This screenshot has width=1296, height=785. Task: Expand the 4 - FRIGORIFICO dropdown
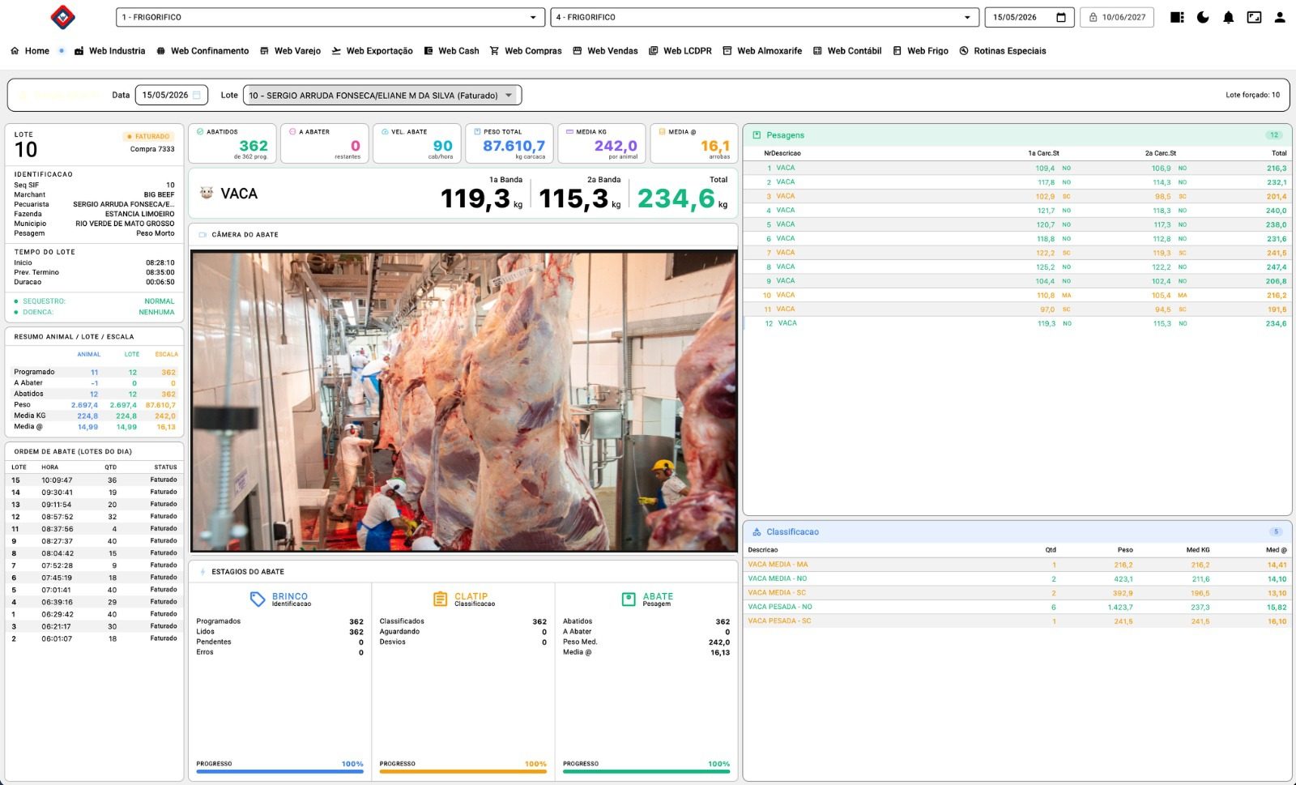pyautogui.click(x=764, y=17)
